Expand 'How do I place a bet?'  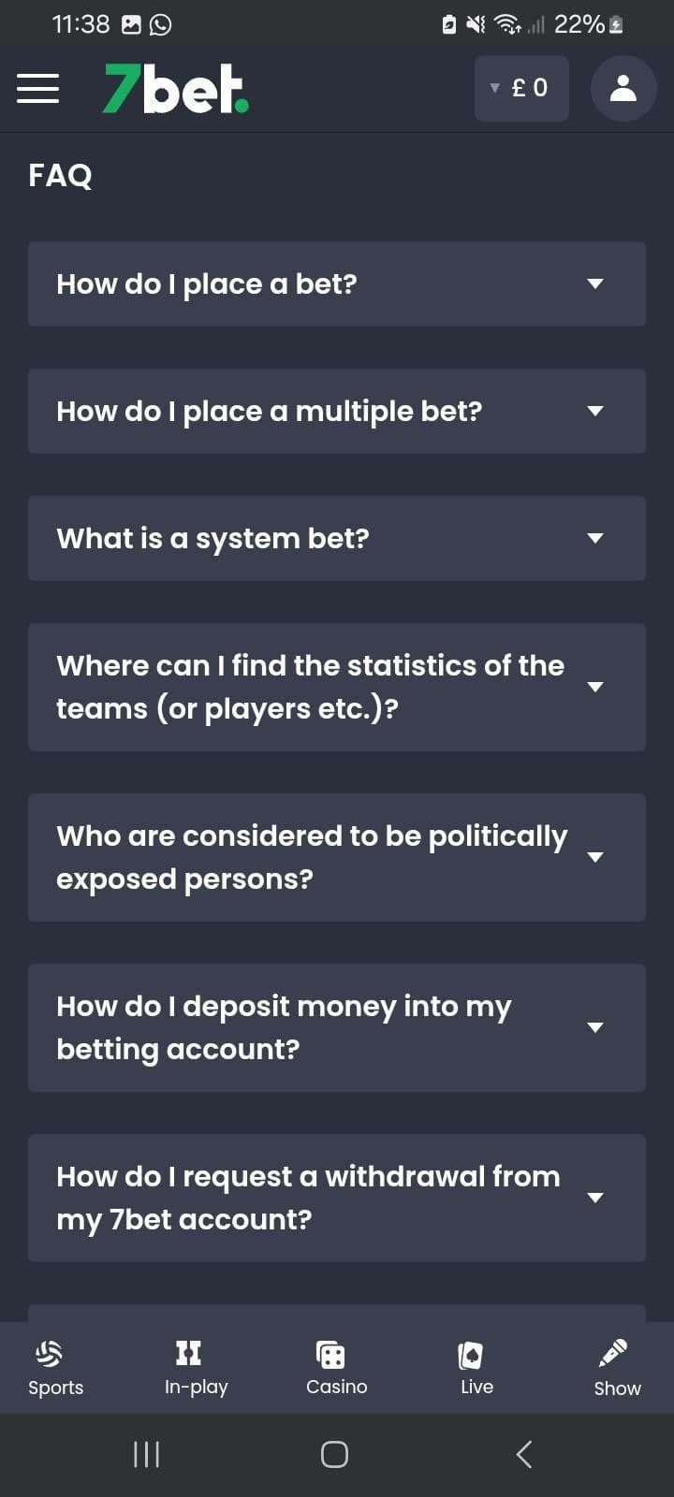point(337,283)
